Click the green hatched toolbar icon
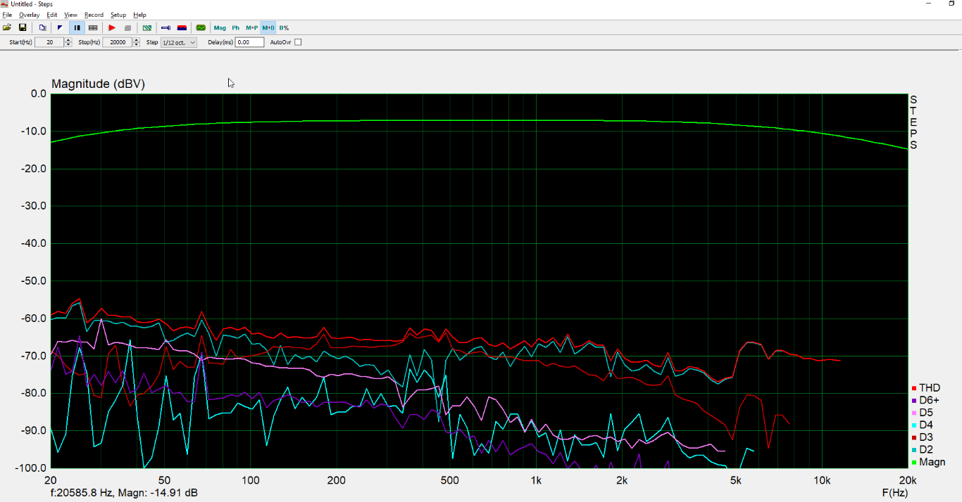The height and width of the screenshot is (502, 962). [x=147, y=27]
